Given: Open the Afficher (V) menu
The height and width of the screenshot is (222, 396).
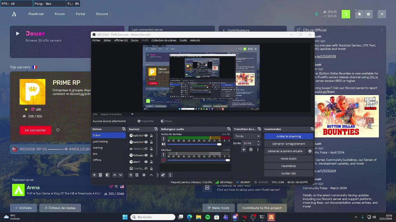Looking at the screenshot, I should tap(121, 40).
